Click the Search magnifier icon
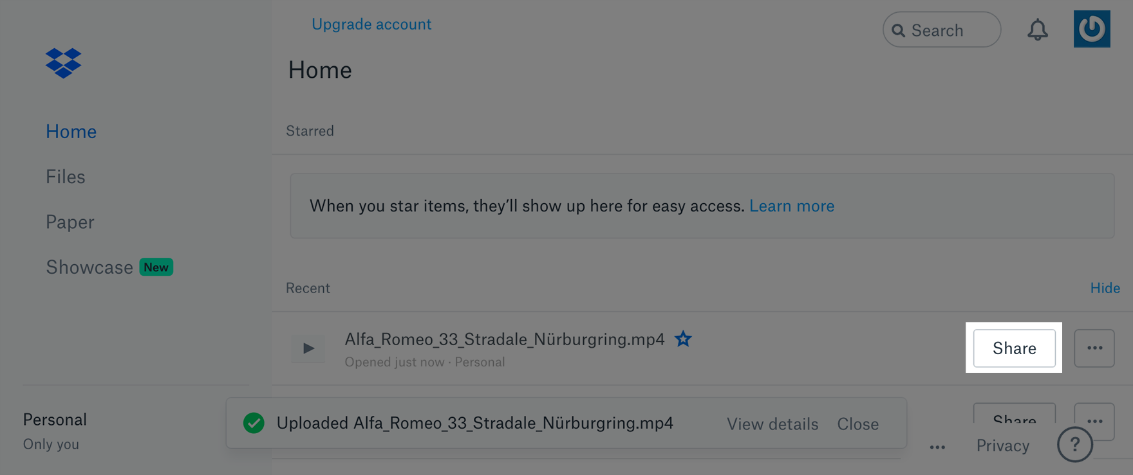Viewport: 1133px width, 475px height. click(899, 30)
